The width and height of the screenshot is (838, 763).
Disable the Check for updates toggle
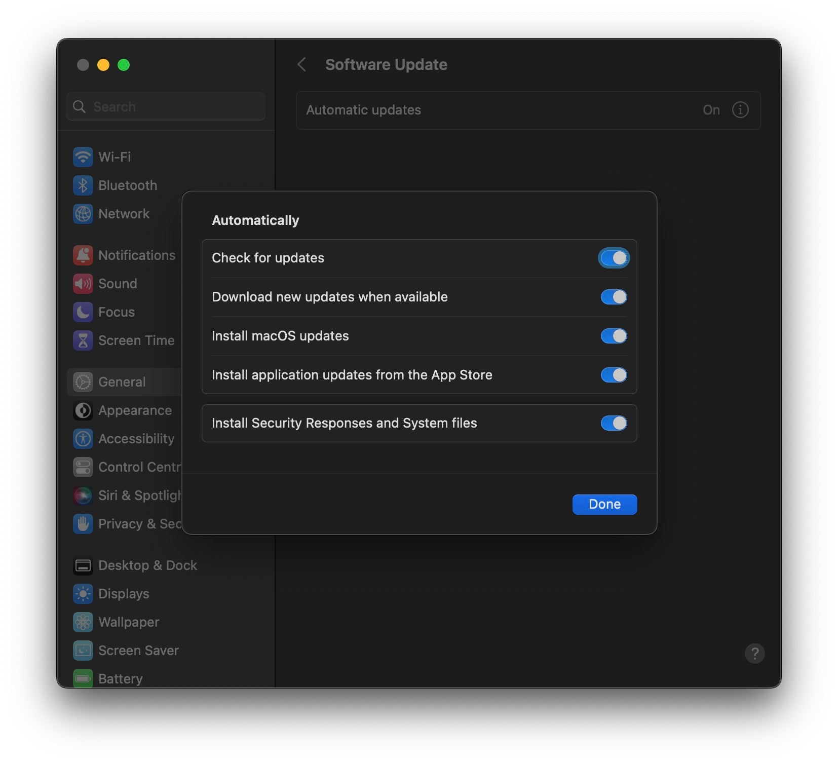tap(614, 258)
